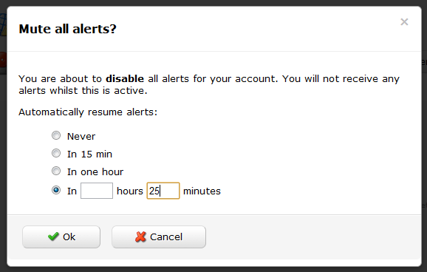Click the In 15 min label text
This screenshot has width=427, height=272.
coord(89,154)
